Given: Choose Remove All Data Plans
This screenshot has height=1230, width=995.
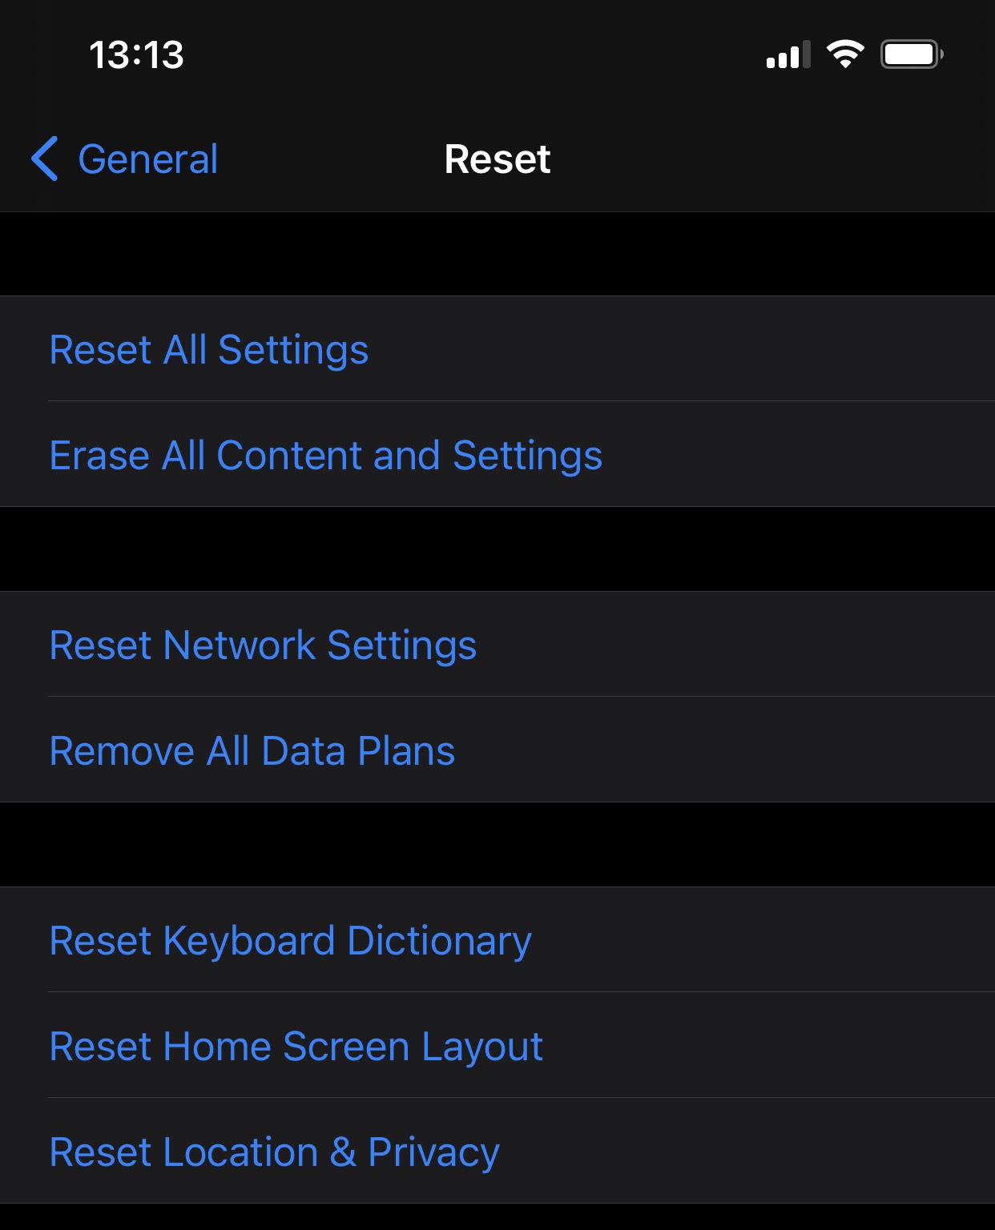Looking at the screenshot, I should (497, 750).
